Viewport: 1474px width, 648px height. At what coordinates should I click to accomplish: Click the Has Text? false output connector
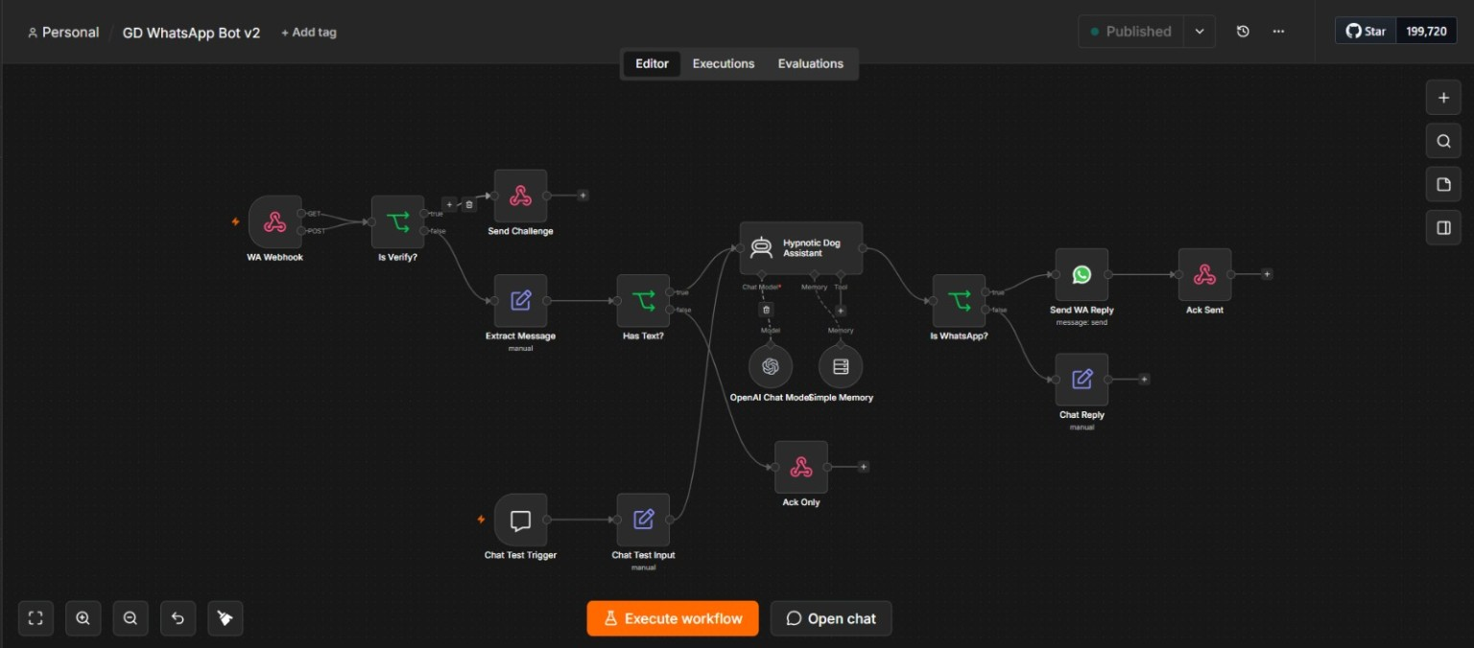(x=671, y=309)
